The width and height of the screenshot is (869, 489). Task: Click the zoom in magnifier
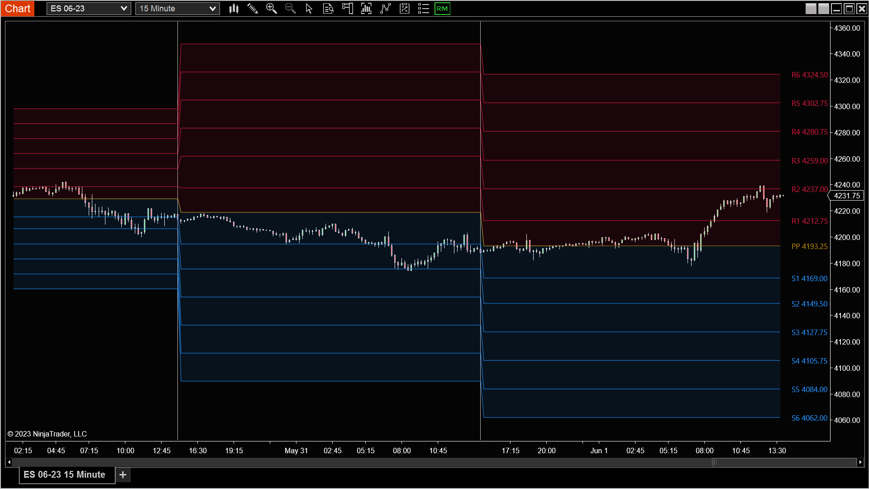[x=271, y=9]
